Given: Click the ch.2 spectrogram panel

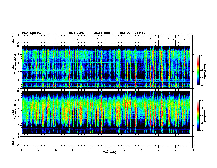Looking at the screenshot, I should [106, 113].
